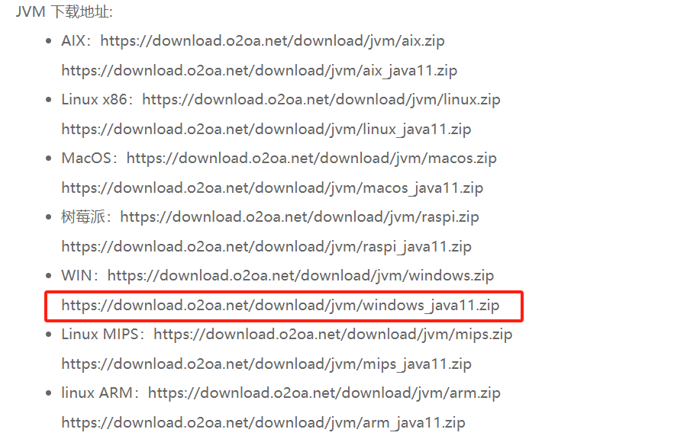The height and width of the screenshot is (439, 687).
Task: Click the Linux x86 label text
Action: (94, 100)
